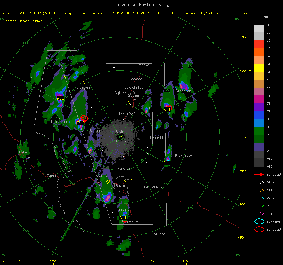This screenshot has height=265, width=283.
Task: Select the 30 dBZ bright green swatch
Action: click(x=259, y=131)
